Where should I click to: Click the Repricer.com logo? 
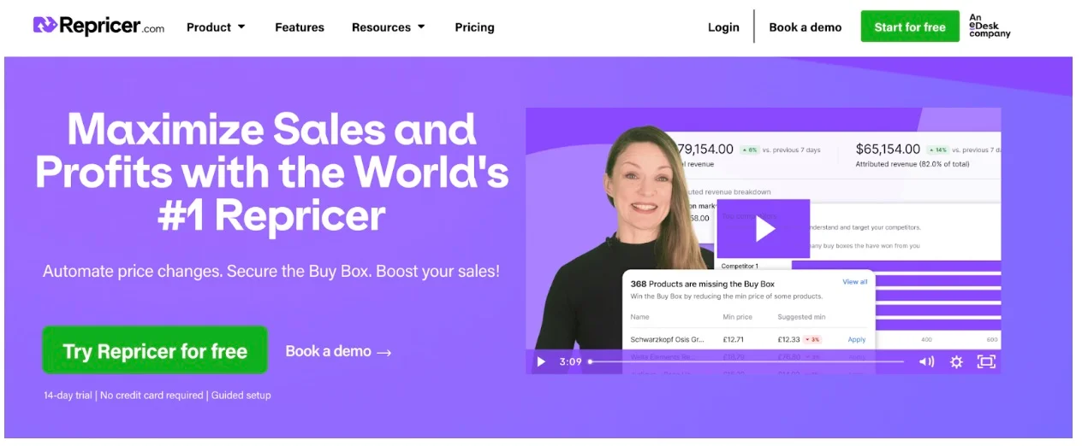(98, 26)
